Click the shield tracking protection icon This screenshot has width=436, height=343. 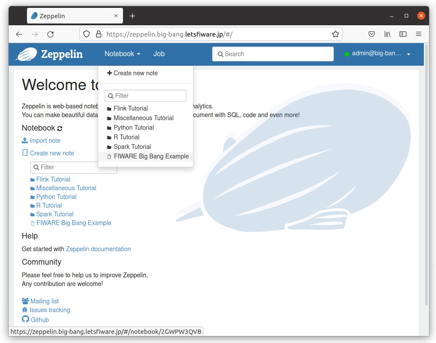[x=87, y=34]
